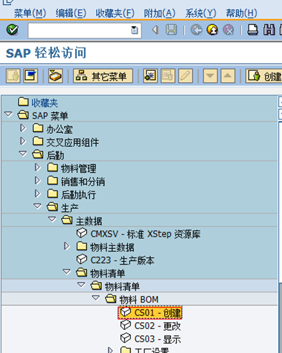
Task: Click the 后勤 folder label
Action: 55,155
